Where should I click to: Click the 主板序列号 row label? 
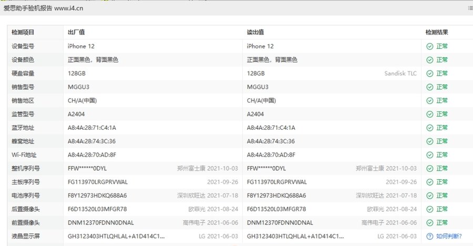26,182
